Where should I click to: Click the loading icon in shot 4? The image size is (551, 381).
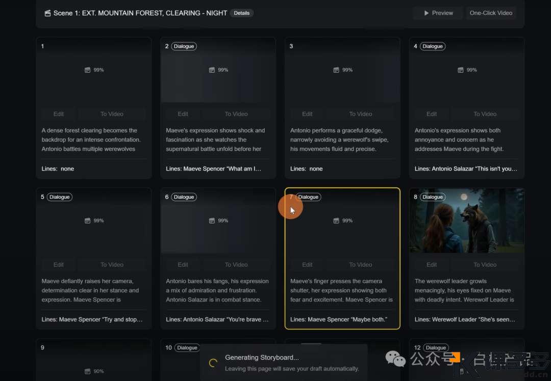pyautogui.click(x=460, y=70)
